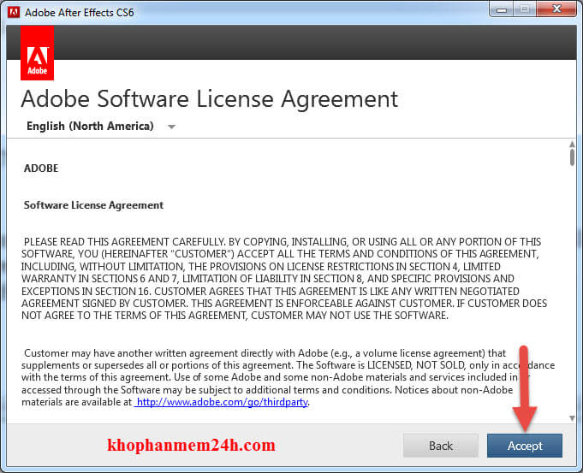583x473 pixels.
Task: Click the Adobe red logo in header
Action: (x=37, y=53)
